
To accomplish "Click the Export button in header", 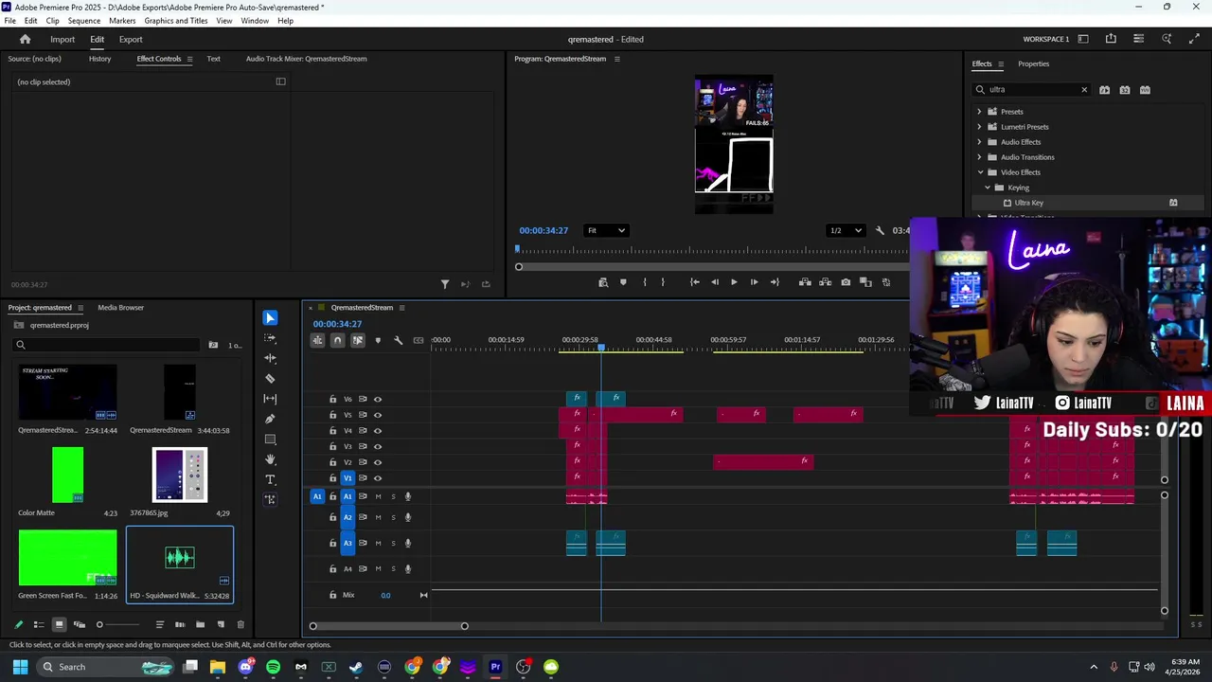I will [131, 39].
